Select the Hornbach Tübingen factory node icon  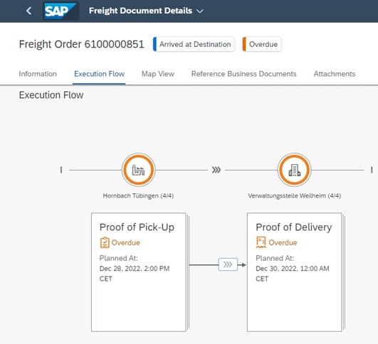(138, 170)
